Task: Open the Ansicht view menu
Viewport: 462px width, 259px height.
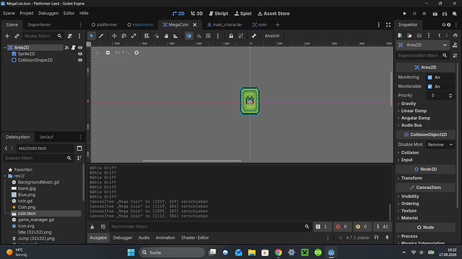Action: tap(272, 36)
